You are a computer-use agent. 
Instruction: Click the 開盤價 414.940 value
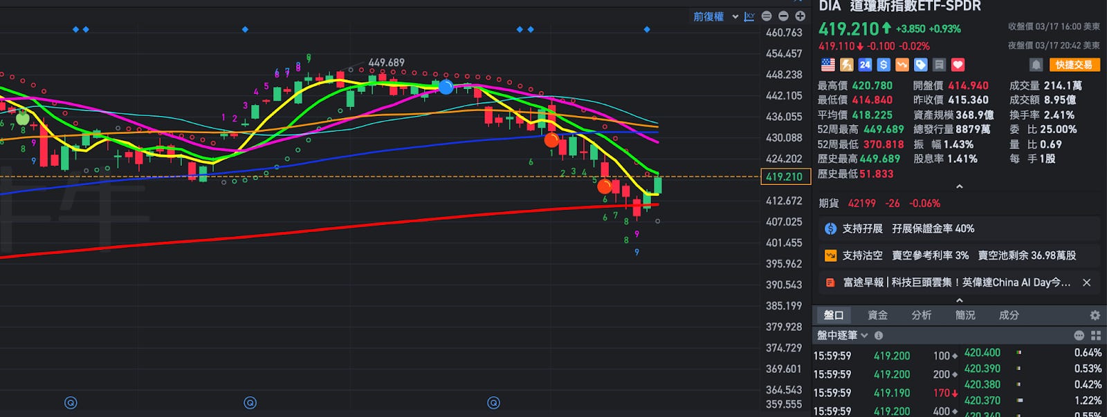tap(968, 86)
